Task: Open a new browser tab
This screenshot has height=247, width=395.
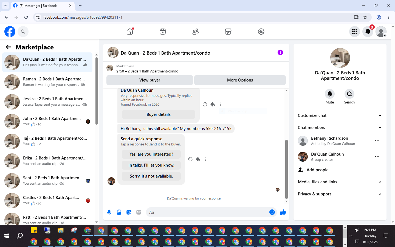Action: 80,5
